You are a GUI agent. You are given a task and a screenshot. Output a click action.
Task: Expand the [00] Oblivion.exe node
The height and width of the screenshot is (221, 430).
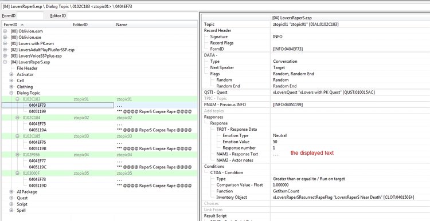5,38
